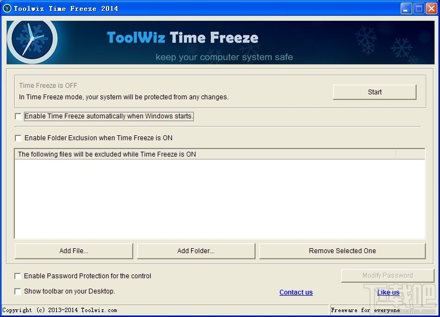Click Add File to add an exclusion
Viewport: 440px width, 317px height.
click(74, 250)
